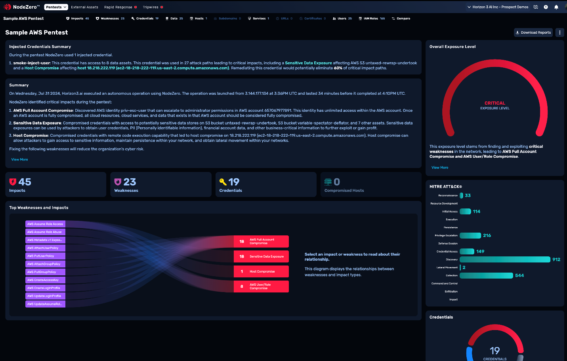Click the 19 credentials donut chart
The height and width of the screenshot is (361, 567).
coord(495,343)
